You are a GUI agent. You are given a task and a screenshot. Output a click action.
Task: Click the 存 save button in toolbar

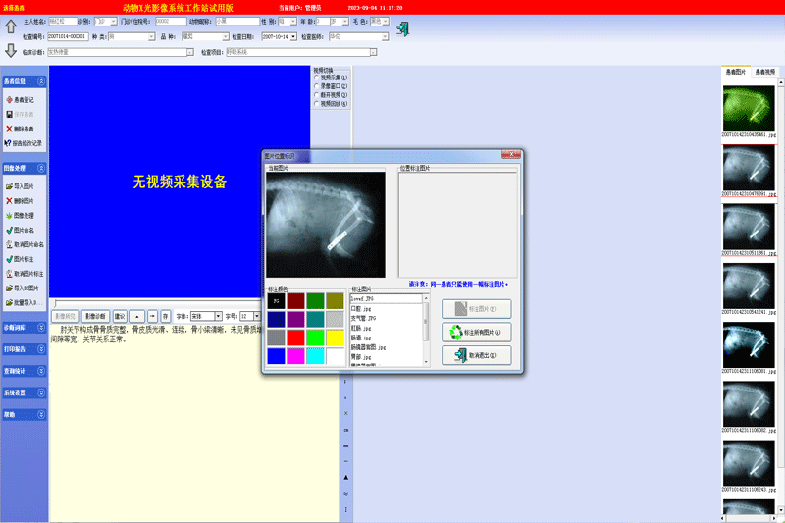coord(165,316)
